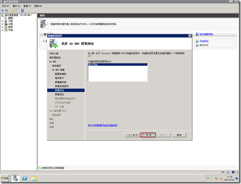Click the back arrow toolbar icon
The image size is (241, 184).
pyautogui.click(x=2, y=11)
